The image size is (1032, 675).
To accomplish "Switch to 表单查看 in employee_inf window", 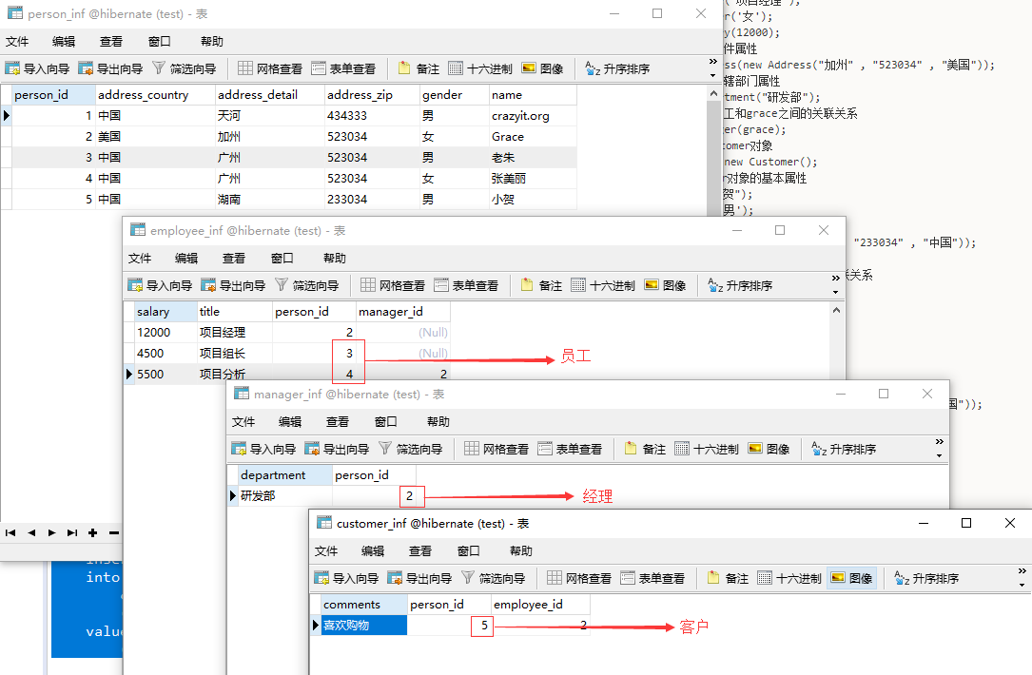I will 466,285.
